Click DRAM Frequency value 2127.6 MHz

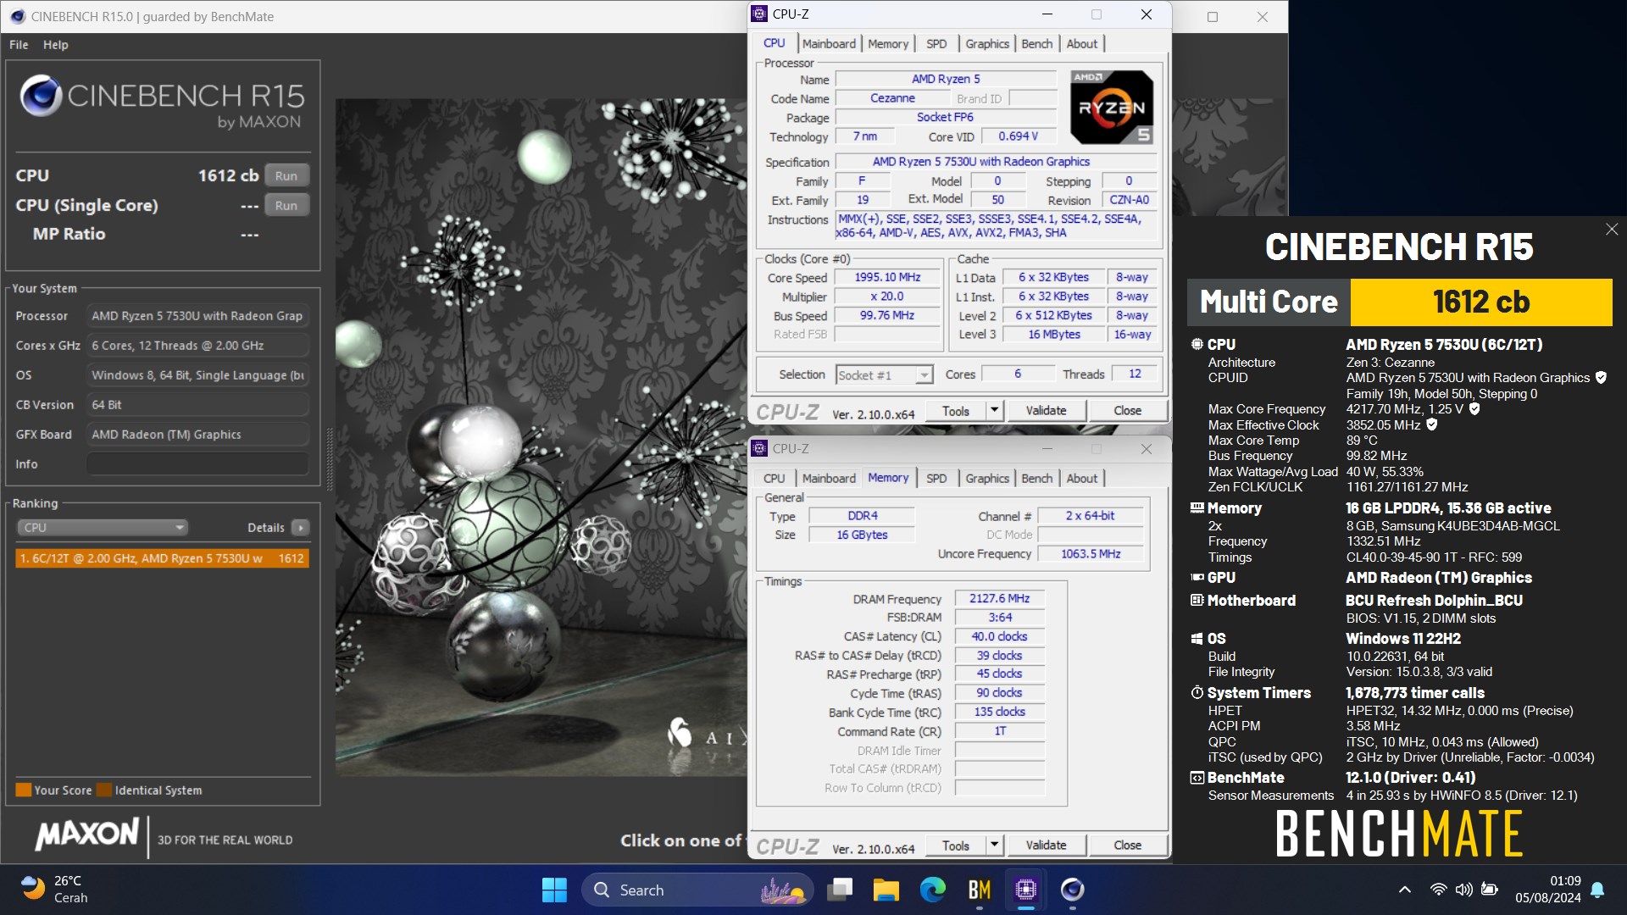click(999, 598)
